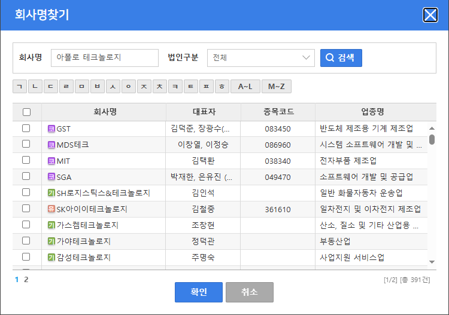Screen dimensions: 449x315
Task: Filter companies by initial ㅂ
Action: (98, 86)
